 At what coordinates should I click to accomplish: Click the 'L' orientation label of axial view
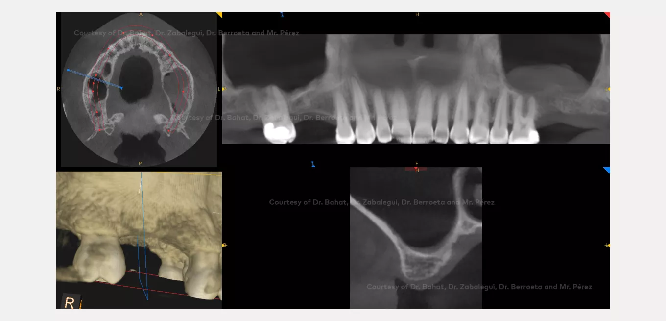click(x=219, y=89)
